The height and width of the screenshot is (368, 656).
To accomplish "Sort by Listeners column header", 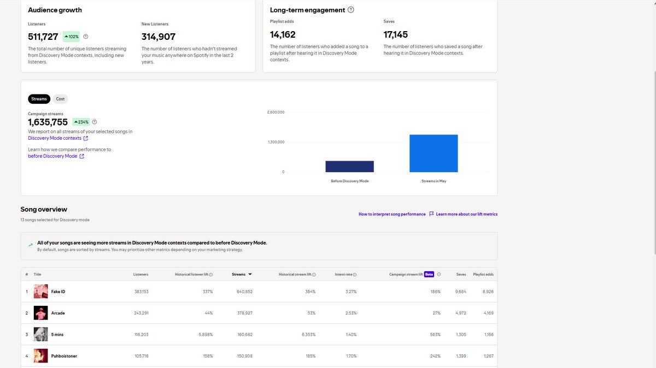I will coord(140,275).
